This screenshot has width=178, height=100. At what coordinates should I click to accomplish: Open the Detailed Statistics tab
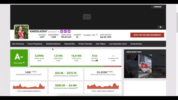coord(53,44)
